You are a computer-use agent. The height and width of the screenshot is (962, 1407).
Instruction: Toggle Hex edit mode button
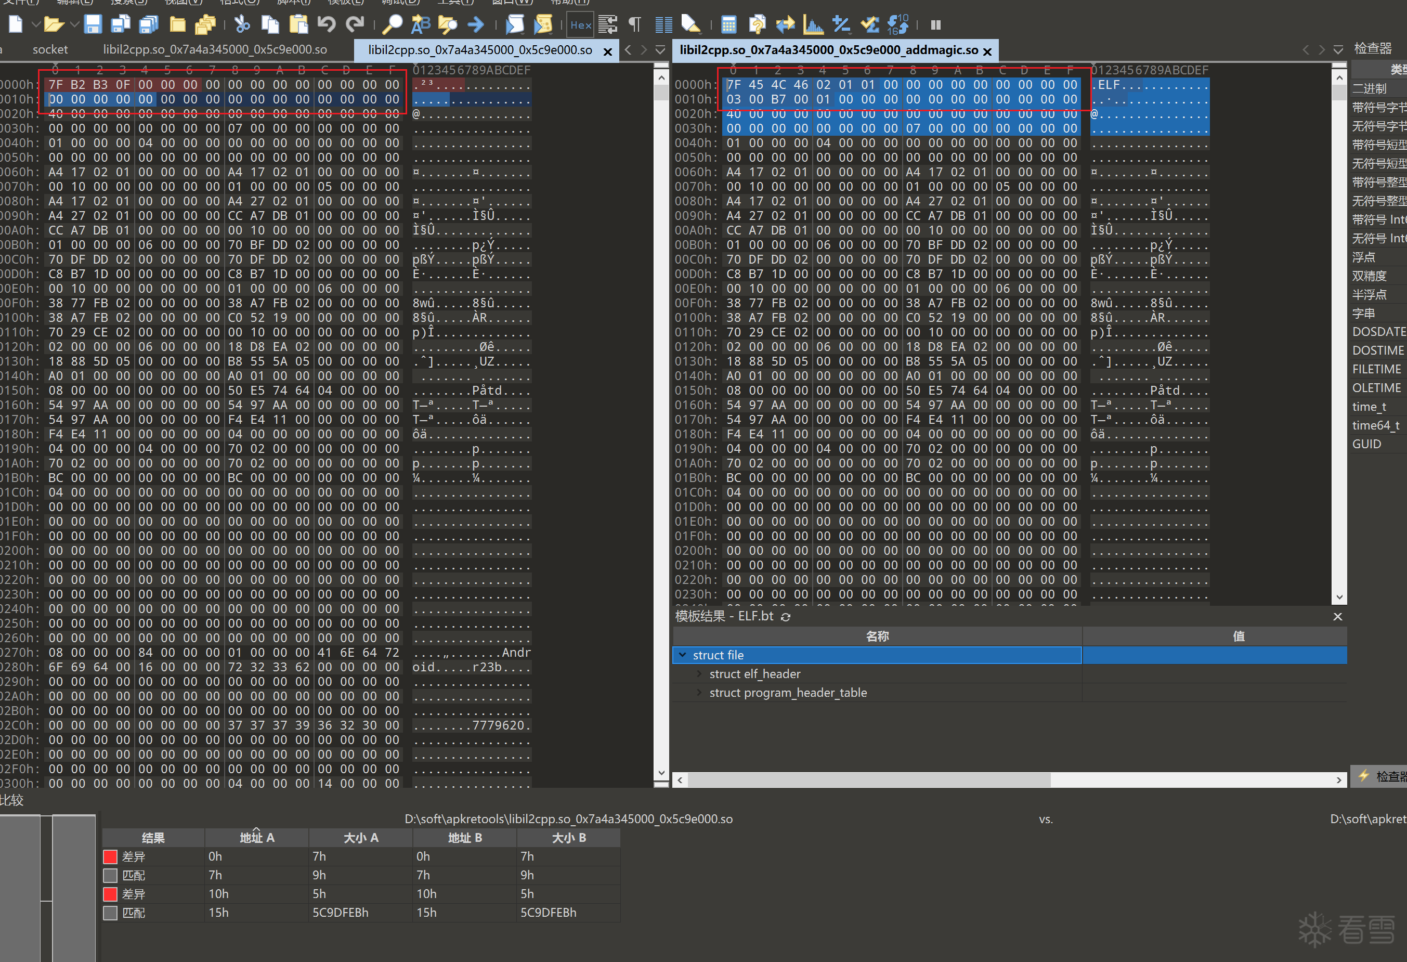580,25
